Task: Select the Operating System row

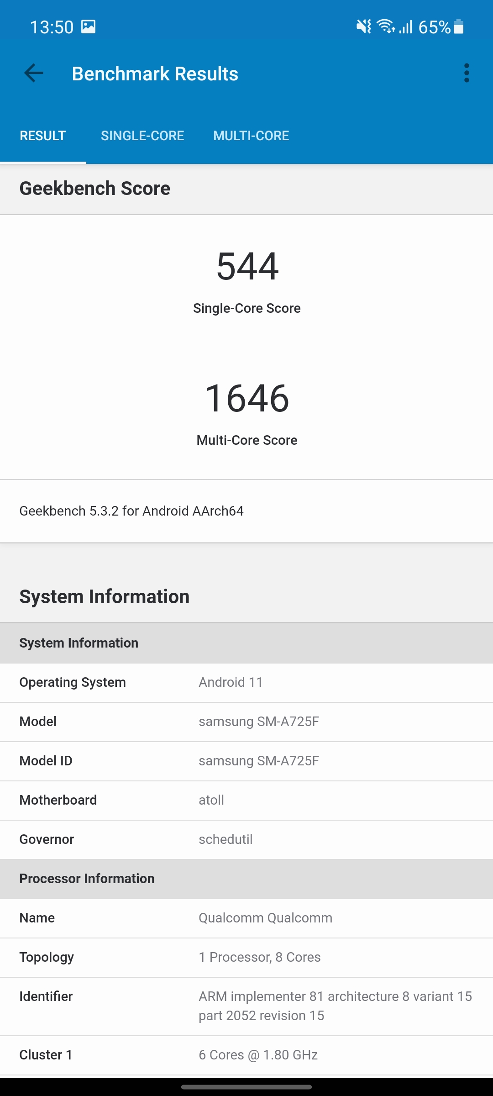Action: 246,682
